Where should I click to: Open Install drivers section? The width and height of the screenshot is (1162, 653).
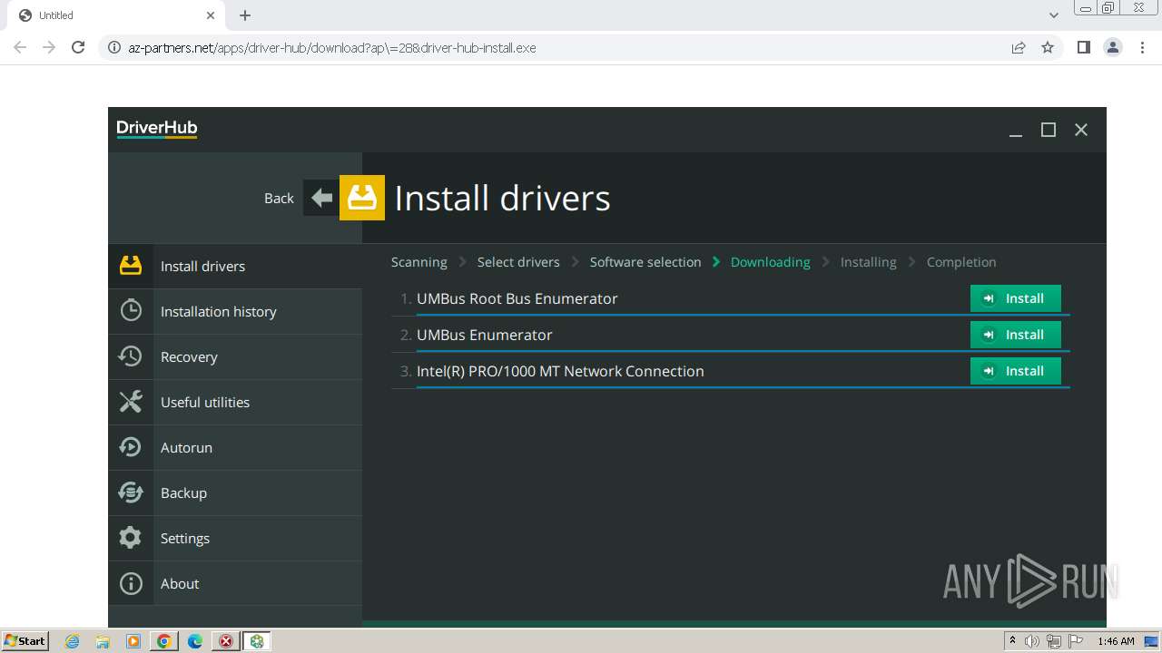tap(235, 266)
